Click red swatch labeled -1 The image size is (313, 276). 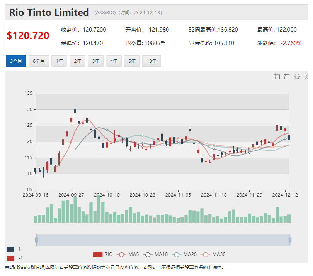10,258
